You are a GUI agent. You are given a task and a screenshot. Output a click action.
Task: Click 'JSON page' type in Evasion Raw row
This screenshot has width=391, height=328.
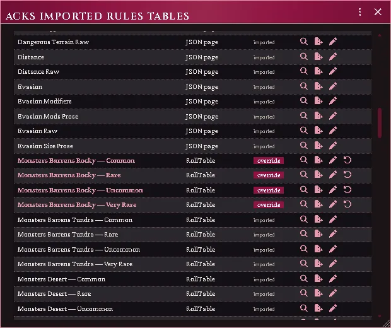[x=202, y=131]
